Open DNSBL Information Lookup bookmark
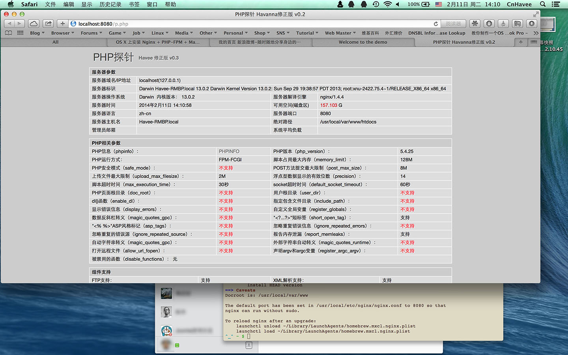The height and width of the screenshot is (355, 568). click(x=437, y=33)
